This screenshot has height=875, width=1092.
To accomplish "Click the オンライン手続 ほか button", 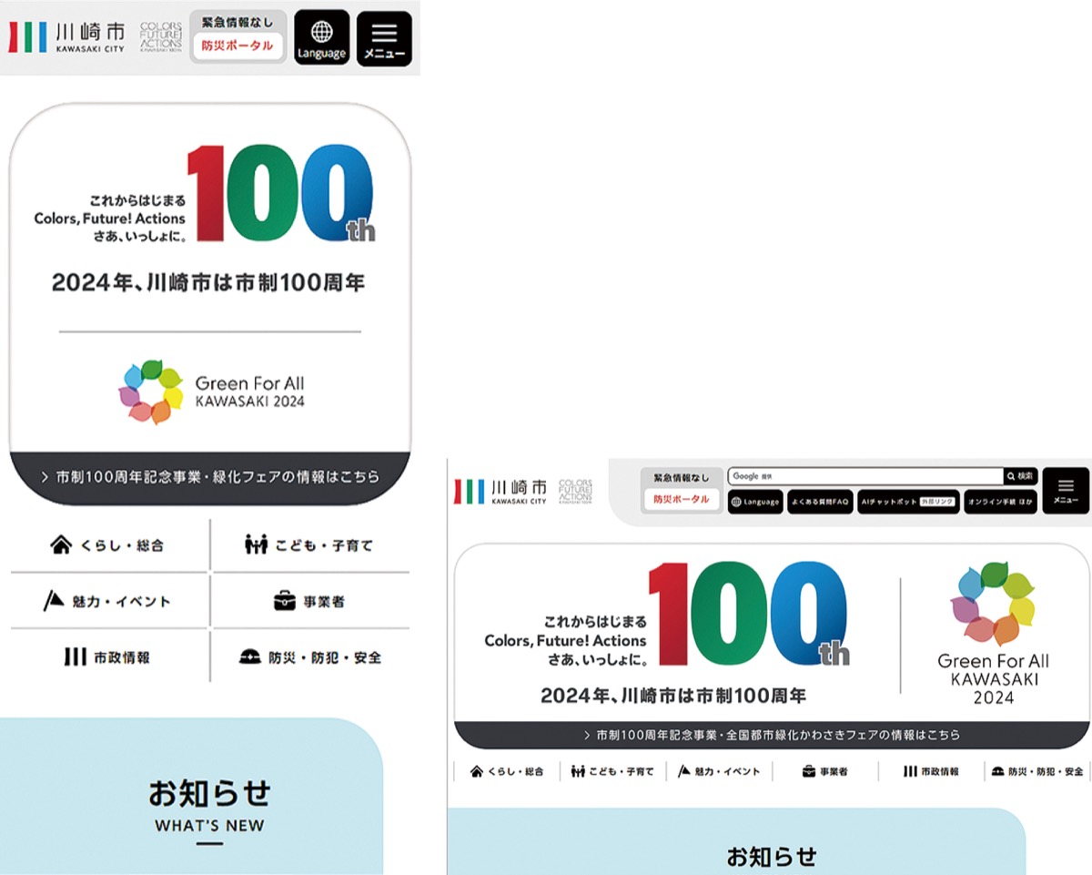I will [x=1000, y=502].
